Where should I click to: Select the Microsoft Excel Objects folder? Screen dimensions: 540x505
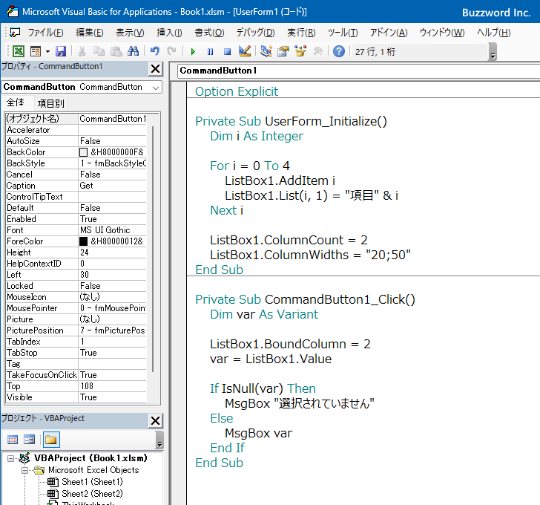click(x=93, y=470)
